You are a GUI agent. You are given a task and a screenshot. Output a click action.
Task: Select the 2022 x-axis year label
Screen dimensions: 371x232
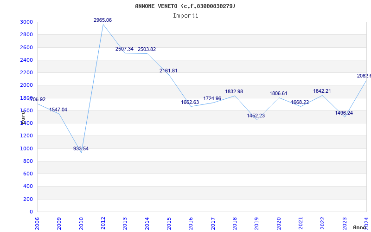pos(323,224)
